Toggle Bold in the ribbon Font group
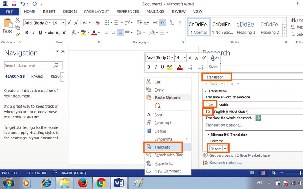This screenshot has width=303, height=189. pos(27,33)
